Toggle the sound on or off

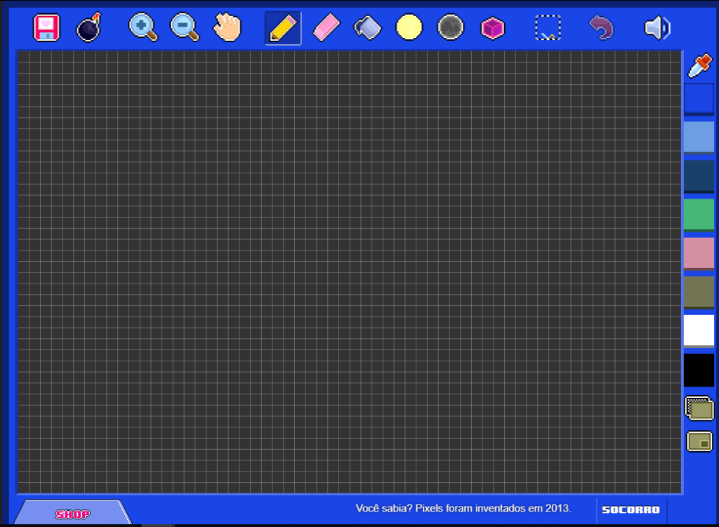pyautogui.click(x=657, y=27)
